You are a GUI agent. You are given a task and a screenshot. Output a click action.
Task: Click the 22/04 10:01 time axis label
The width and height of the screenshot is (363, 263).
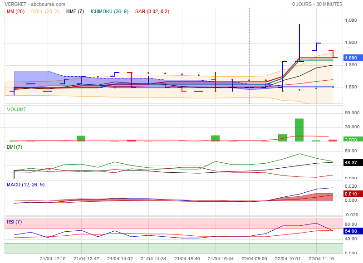click(x=288, y=258)
